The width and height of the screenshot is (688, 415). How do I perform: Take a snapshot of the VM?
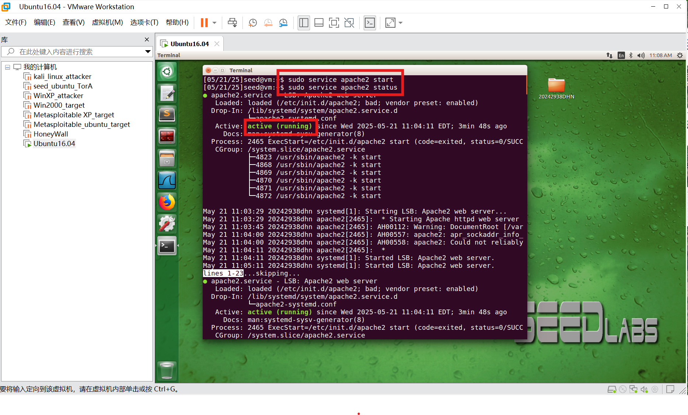(253, 23)
